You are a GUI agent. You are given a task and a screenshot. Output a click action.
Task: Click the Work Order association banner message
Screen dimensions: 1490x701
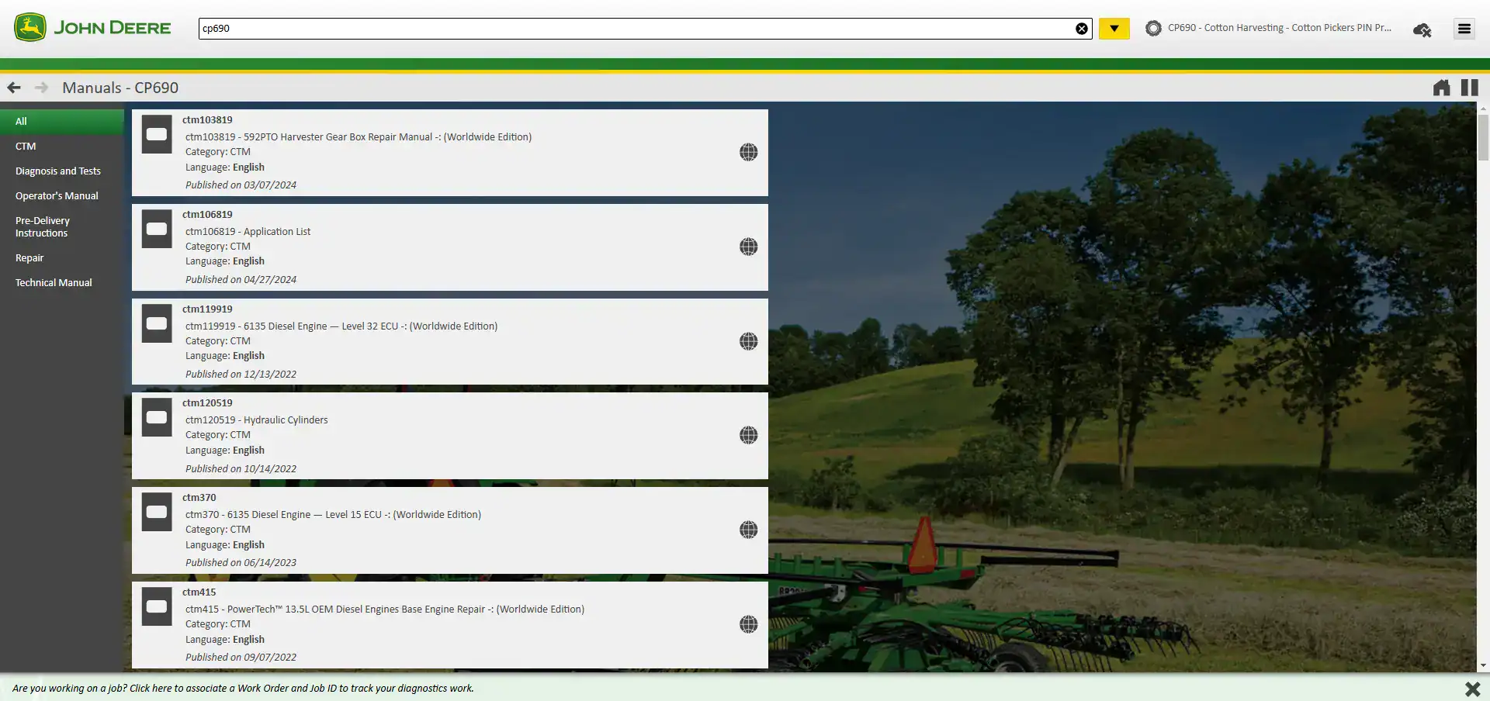tap(243, 689)
